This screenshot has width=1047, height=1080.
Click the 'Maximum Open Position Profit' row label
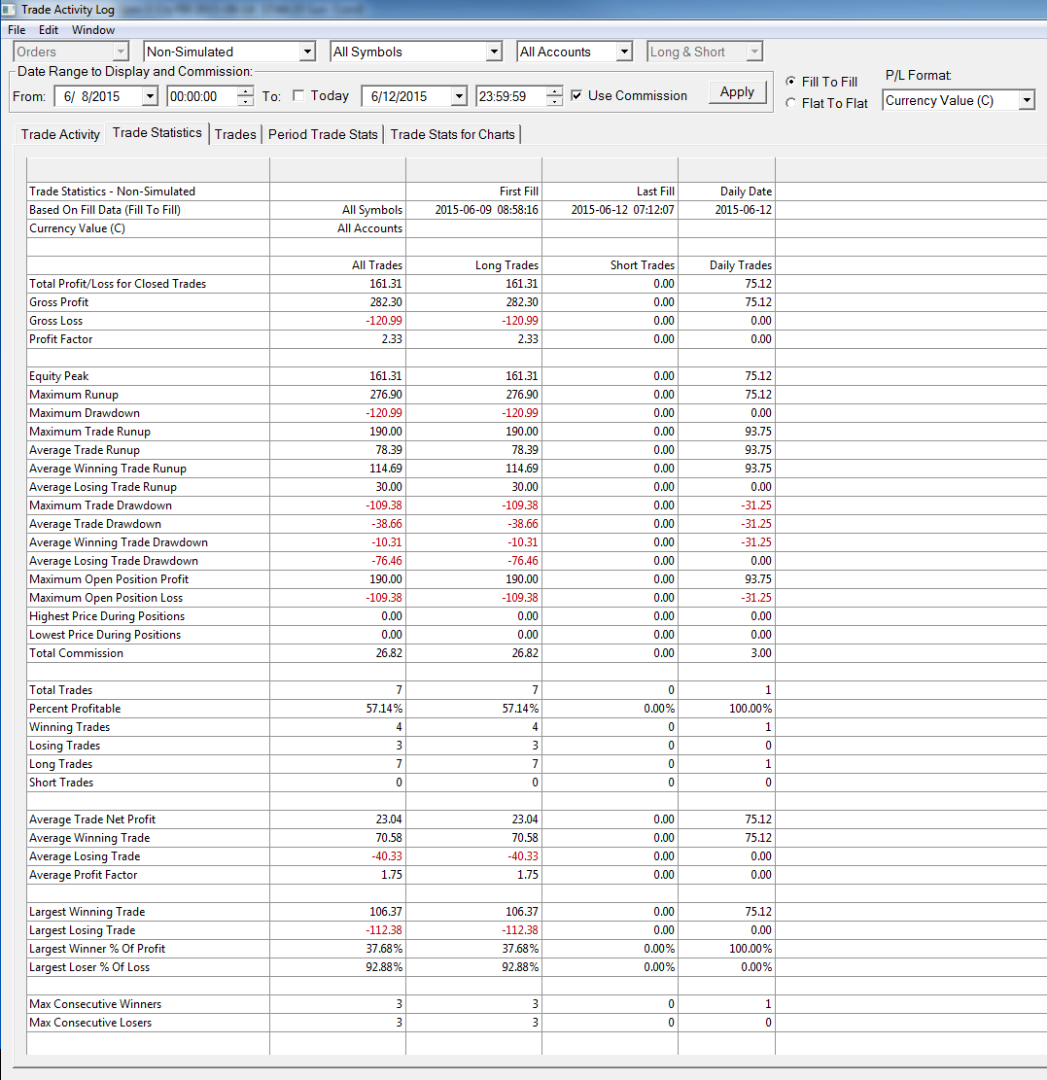(x=109, y=579)
